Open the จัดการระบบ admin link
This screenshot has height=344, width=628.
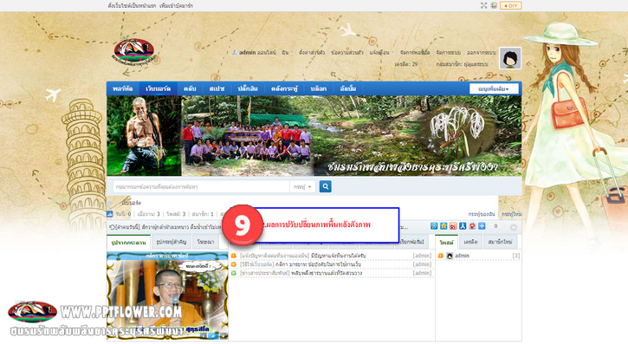pos(448,53)
